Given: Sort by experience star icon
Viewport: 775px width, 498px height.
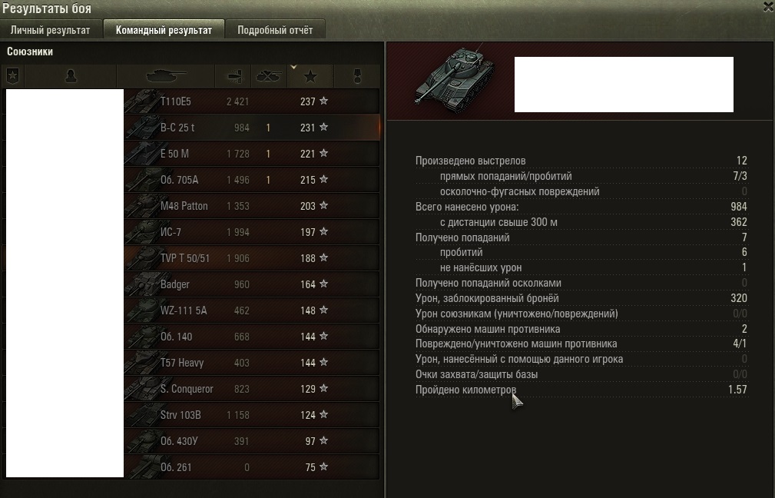Looking at the screenshot, I should click(310, 77).
